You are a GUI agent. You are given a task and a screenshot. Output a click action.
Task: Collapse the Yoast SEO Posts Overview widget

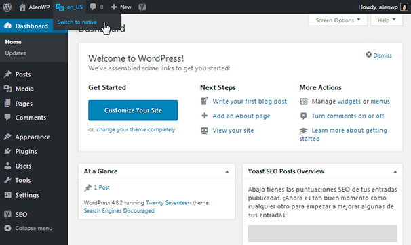click(395, 172)
